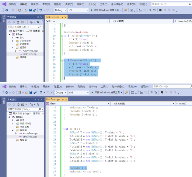The height and width of the screenshot is (177, 192).
Task: Collapse BTree project in upper Solution Explorer
Action: [x=9, y=35]
